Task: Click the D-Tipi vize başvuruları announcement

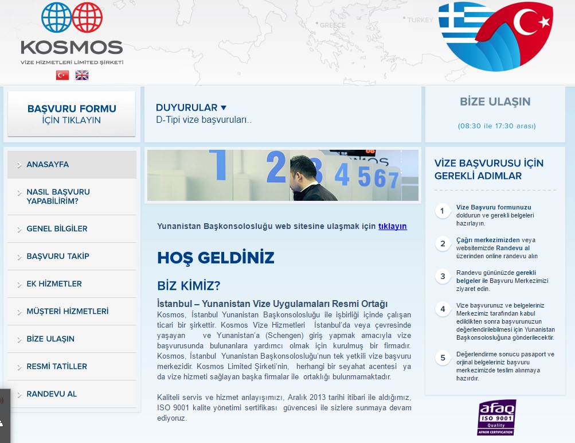Action: pos(204,120)
